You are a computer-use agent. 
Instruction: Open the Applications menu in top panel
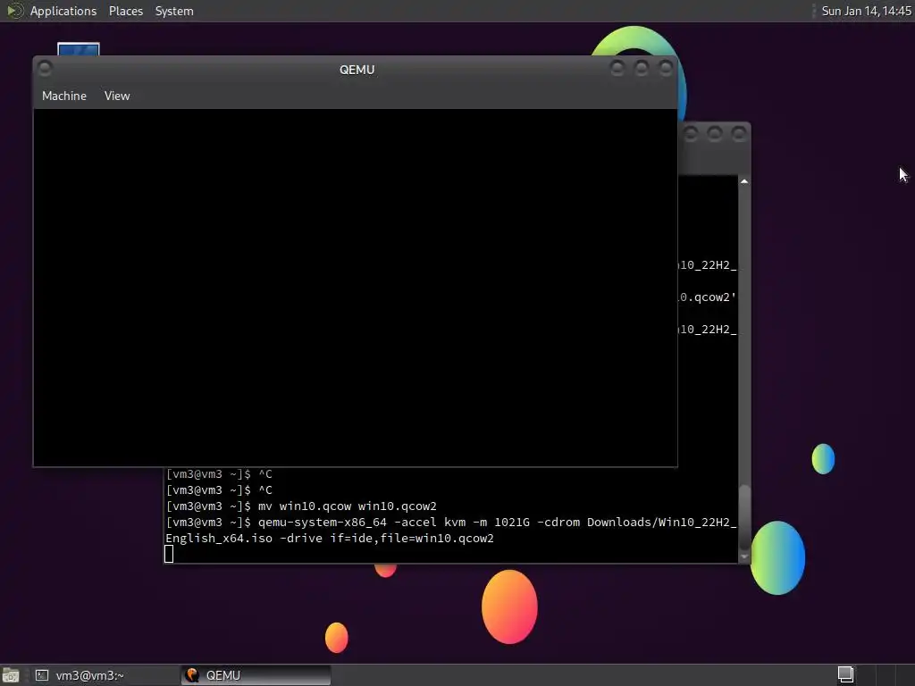point(63,11)
